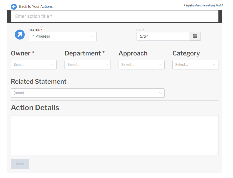233x178 pixels.
Task: Open the calendar icon next to Due field
Action: 195,36
